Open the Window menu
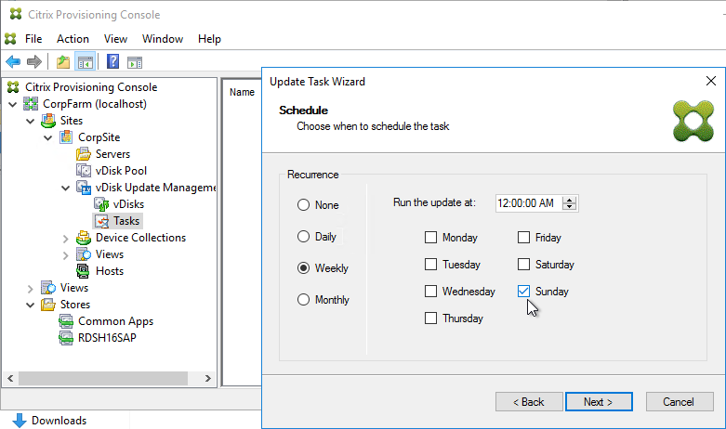This screenshot has width=726, height=429. pos(163,39)
